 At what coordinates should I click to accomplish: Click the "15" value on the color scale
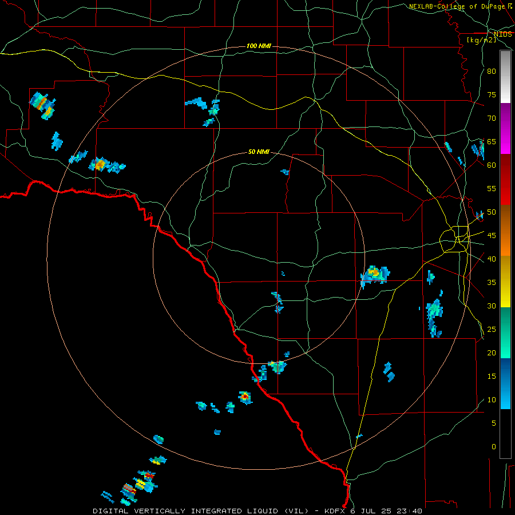click(492, 377)
